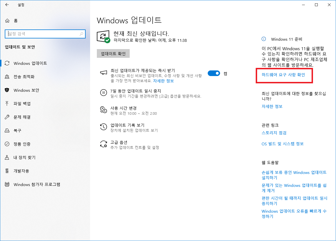Click the 전송 최적화 icon in the sidebar

pos(7,77)
